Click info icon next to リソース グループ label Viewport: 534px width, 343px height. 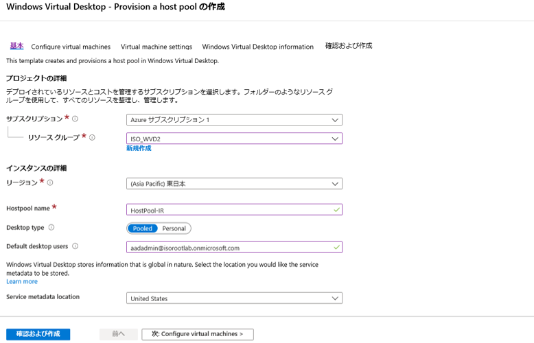click(92, 137)
